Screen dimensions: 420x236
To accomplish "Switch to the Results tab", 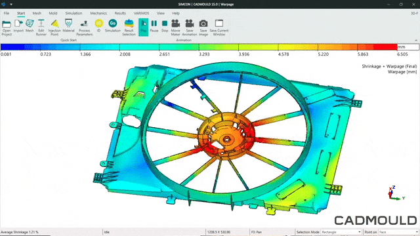I will click(120, 13).
